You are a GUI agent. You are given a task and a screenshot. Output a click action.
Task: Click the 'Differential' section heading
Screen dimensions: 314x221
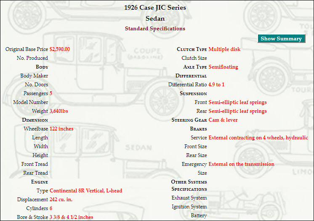coord(191,76)
